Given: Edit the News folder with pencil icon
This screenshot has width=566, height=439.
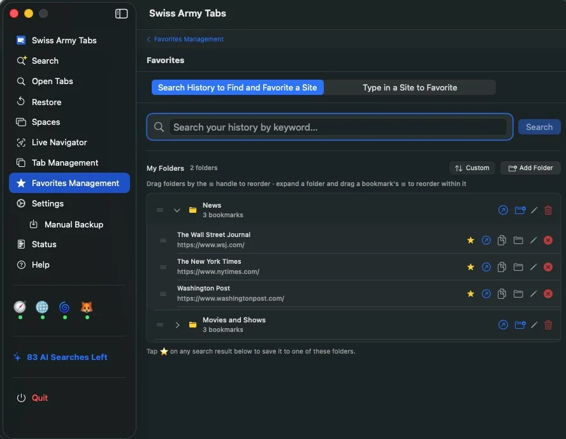Looking at the screenshot, I should pos(534,210).
